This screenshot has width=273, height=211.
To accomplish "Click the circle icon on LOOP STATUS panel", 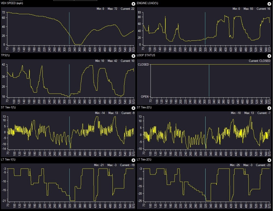I will tap(270, 56).
